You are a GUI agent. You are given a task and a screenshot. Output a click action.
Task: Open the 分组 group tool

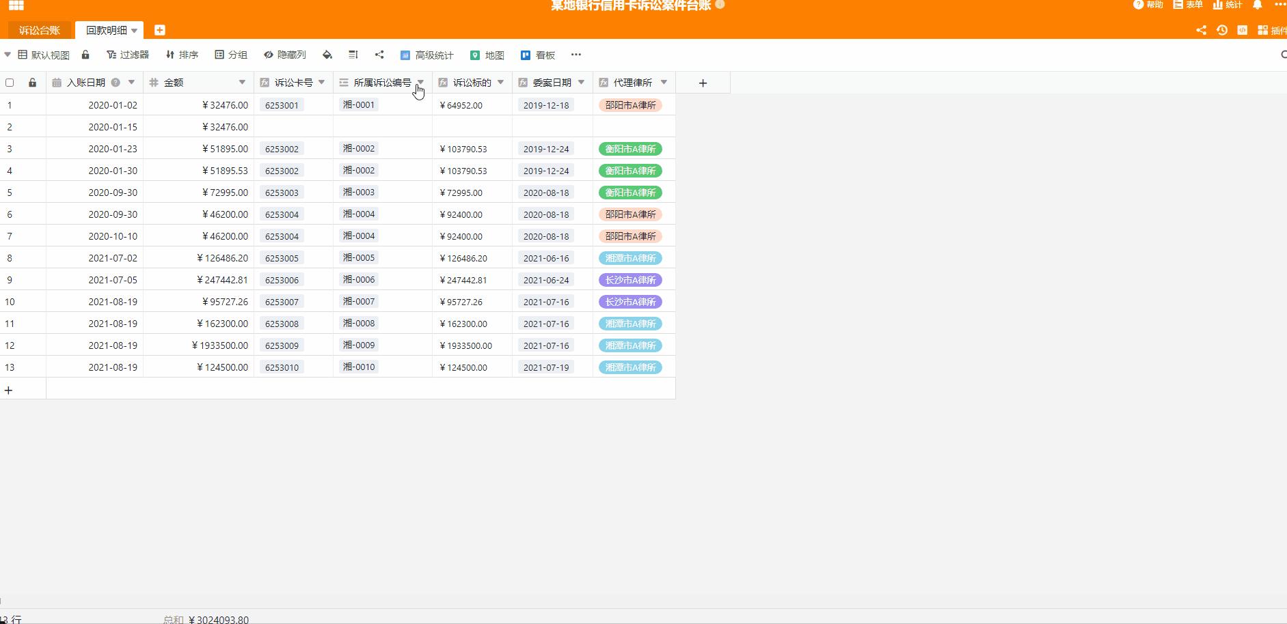click(231, 55)
